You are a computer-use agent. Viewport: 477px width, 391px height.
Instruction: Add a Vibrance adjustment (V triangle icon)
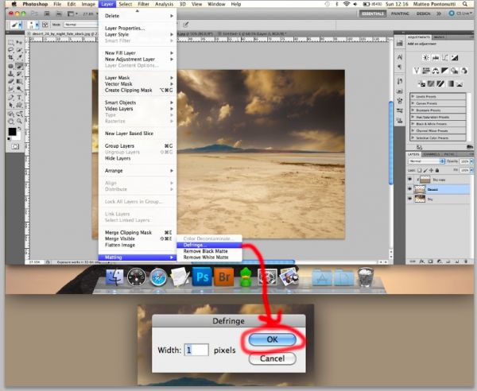(417, 71)
